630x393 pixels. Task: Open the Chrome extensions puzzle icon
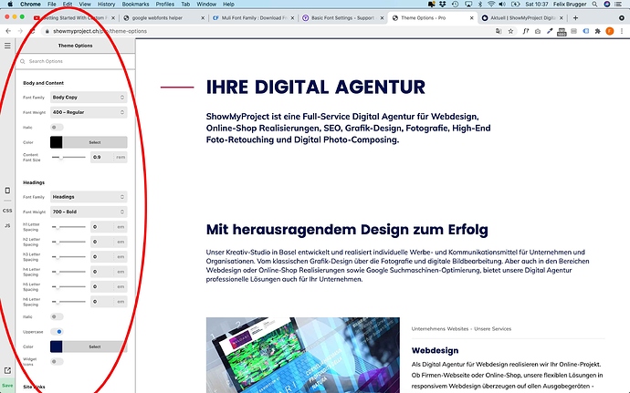[x=596, y=31]
